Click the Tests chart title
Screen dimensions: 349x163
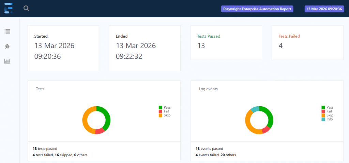pos(40,89)
